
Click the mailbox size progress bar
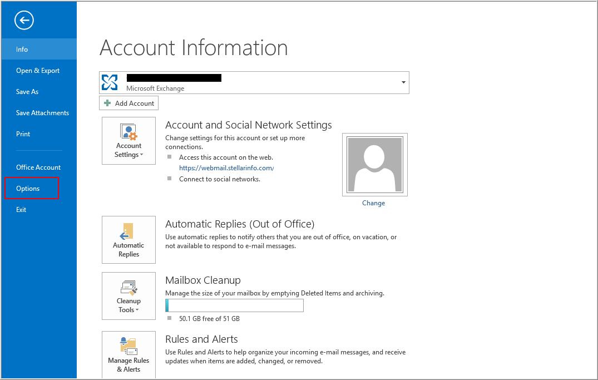(x=234, y=305)
